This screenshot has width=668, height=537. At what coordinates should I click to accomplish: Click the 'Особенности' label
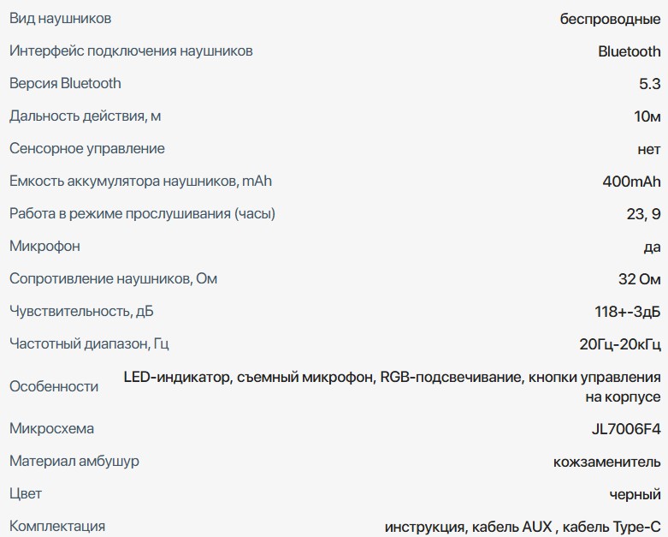tap(54, 386)
